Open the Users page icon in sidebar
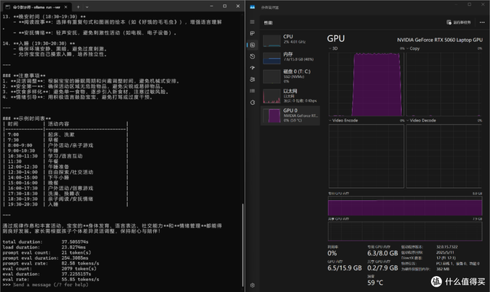 [252, 79]
